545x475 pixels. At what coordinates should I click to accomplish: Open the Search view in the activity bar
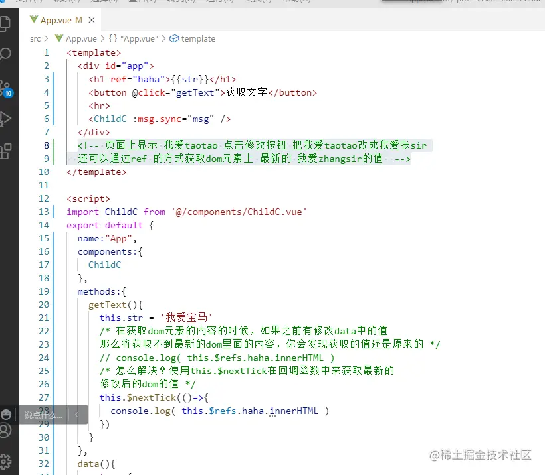(x=5, y=54)
